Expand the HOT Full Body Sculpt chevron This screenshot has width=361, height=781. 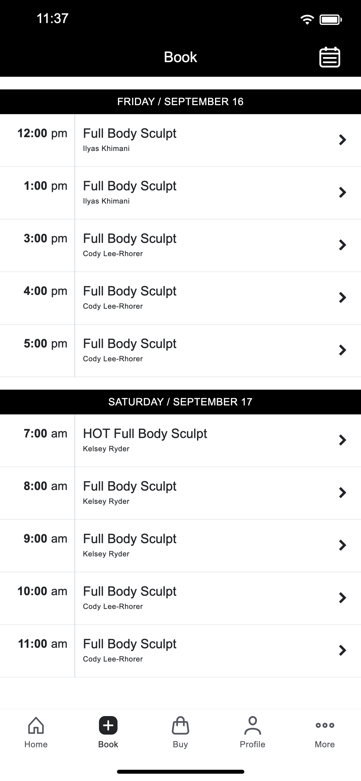(x=342, y=440)
